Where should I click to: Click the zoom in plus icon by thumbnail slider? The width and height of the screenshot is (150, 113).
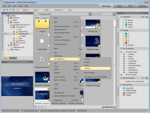point(114,107)
